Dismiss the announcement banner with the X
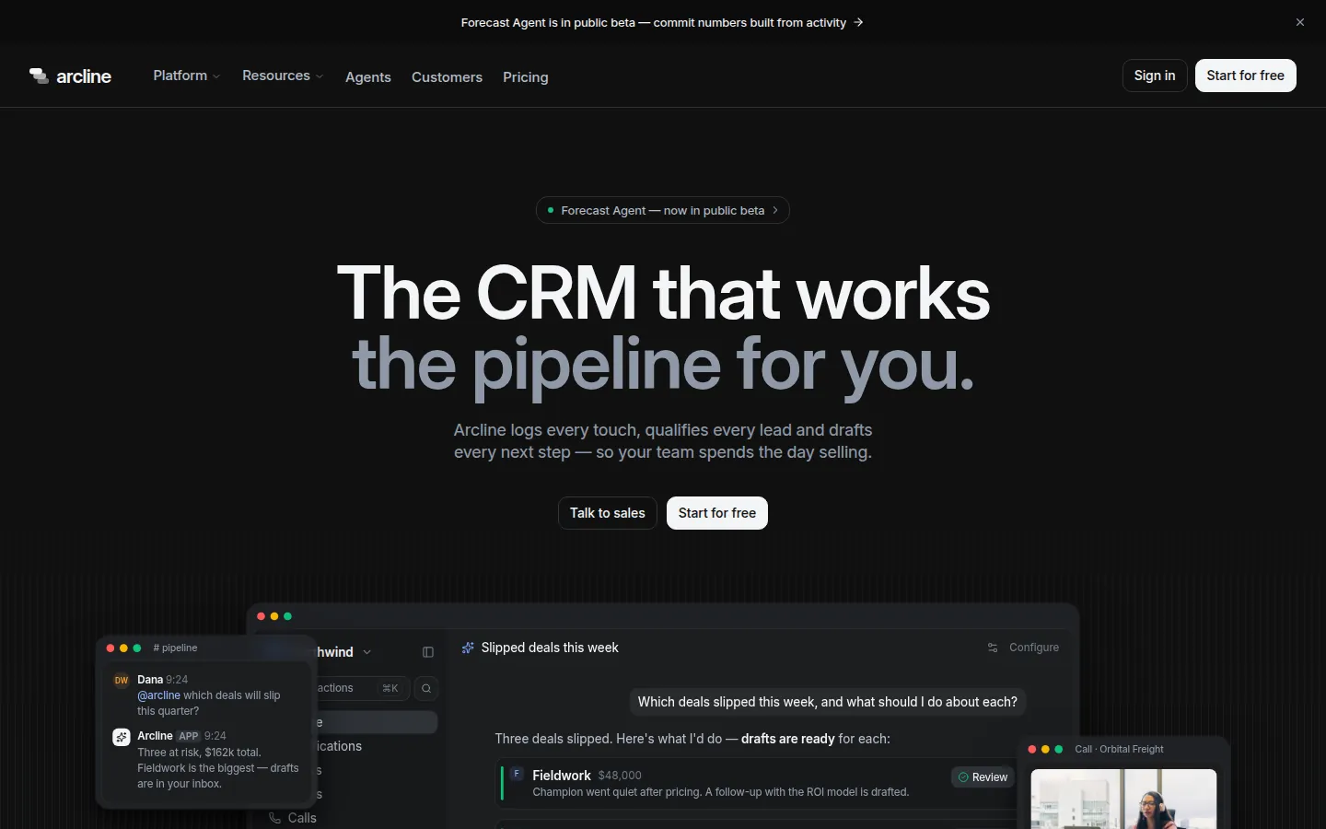 tap(1300, 22)
